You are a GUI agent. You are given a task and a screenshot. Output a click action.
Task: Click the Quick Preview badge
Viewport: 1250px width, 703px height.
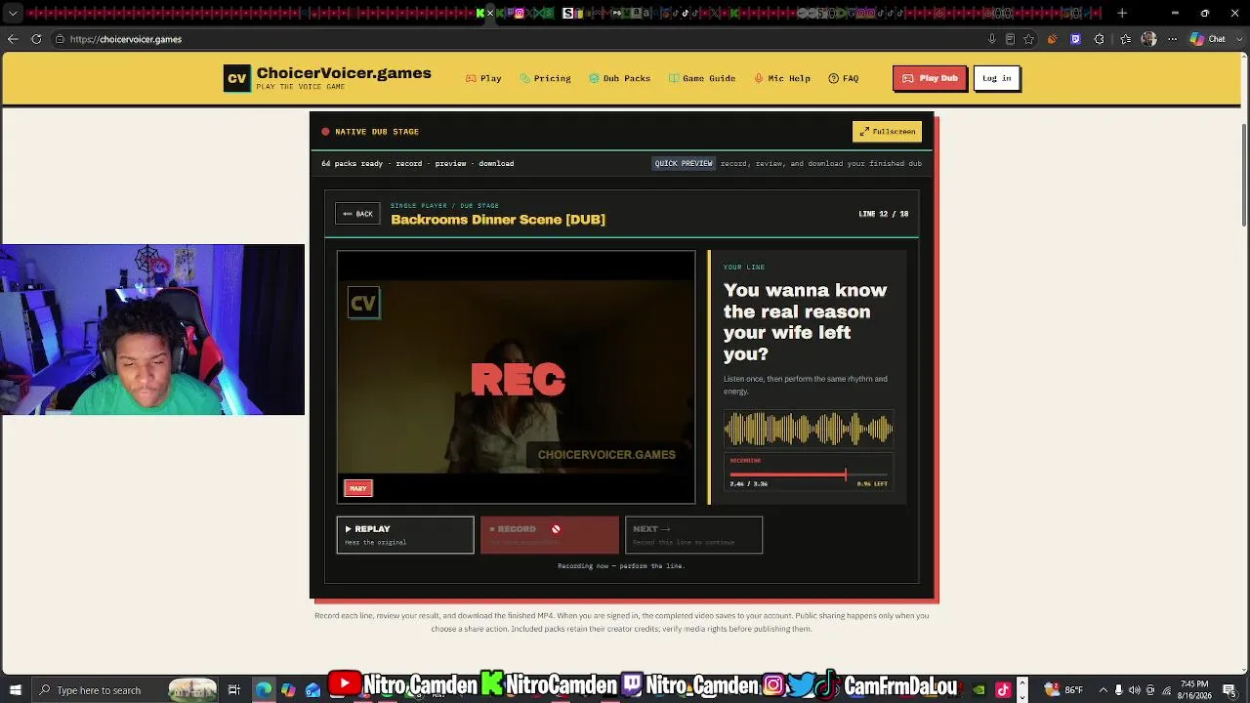(684, 163)
